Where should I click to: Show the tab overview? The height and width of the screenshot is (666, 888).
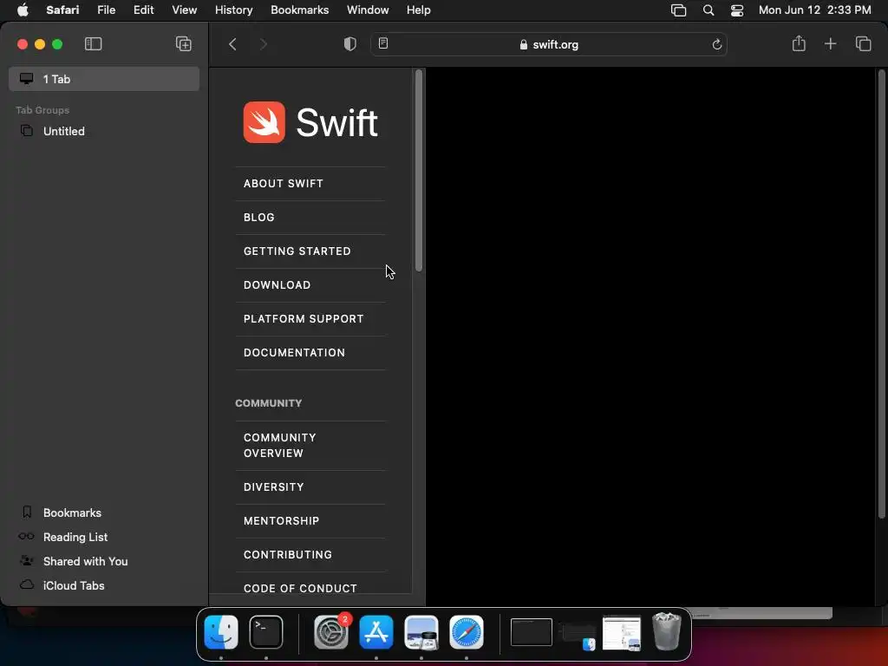click(863, 43)
